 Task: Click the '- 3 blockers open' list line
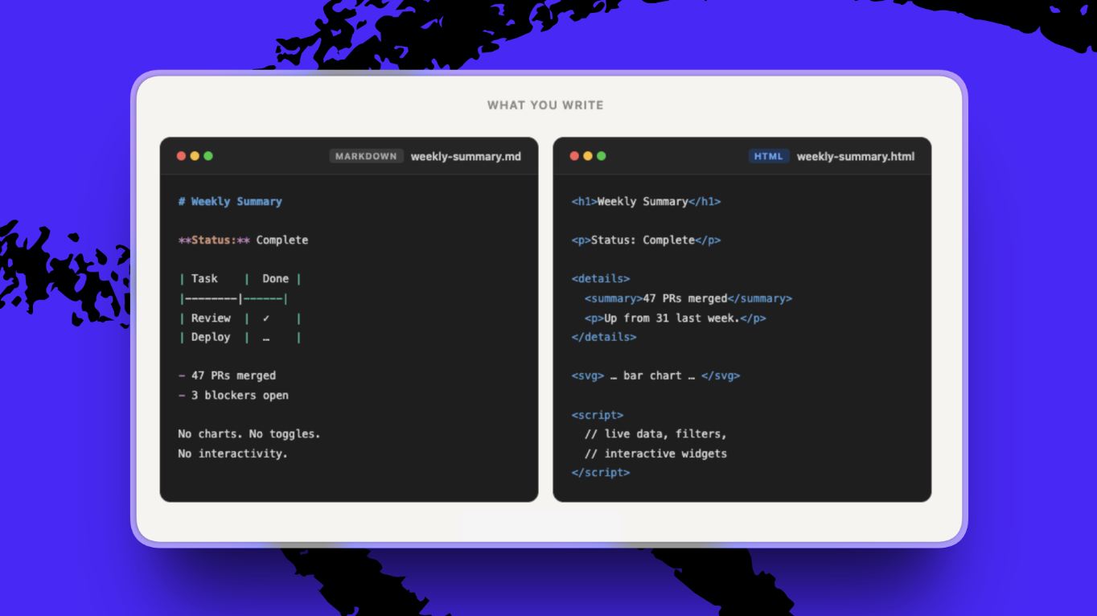233,396
